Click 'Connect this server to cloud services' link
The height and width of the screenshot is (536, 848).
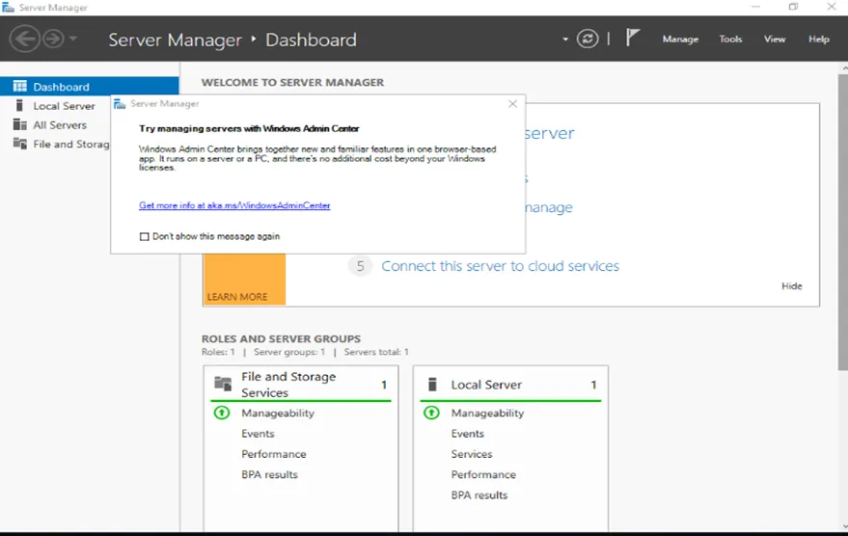click(x=500, y=266)
